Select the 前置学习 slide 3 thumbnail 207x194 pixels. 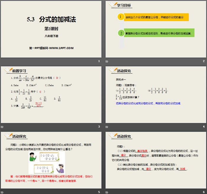[x=51, y=94]
